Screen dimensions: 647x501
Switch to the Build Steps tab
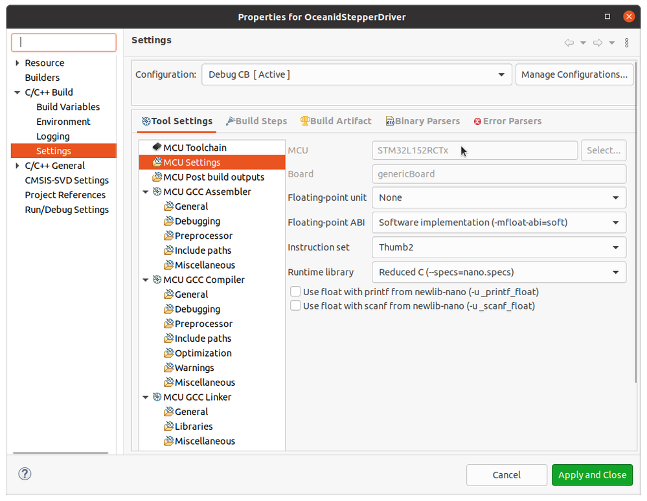pyautogui.click(x=256, y=121)
